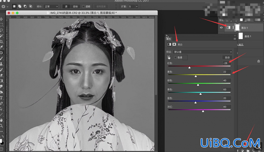Select the Brush tool
The height and width of the screenshot is (152, 264).
click(1, 59)
